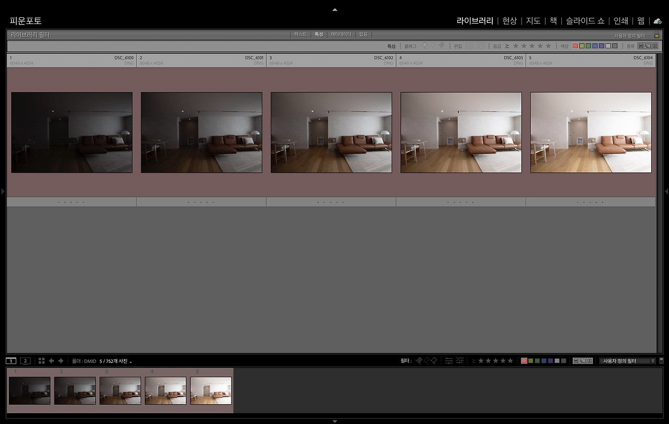Set five star rating in filmstrip filter
The height and width of the screenshot is (424, 669).
point(510,361)
